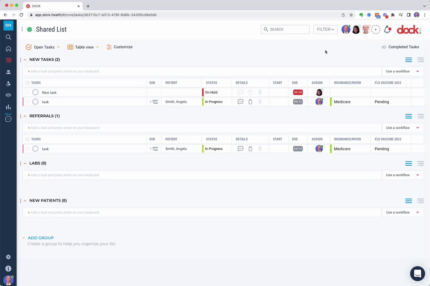Switch New Tasks to gray compact layout

tap(420, 60)
